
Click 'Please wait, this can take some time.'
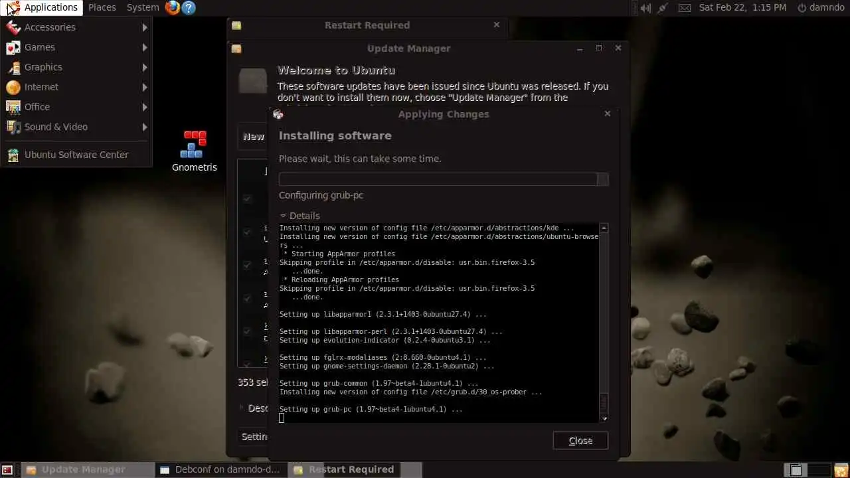tap(360, 159)
